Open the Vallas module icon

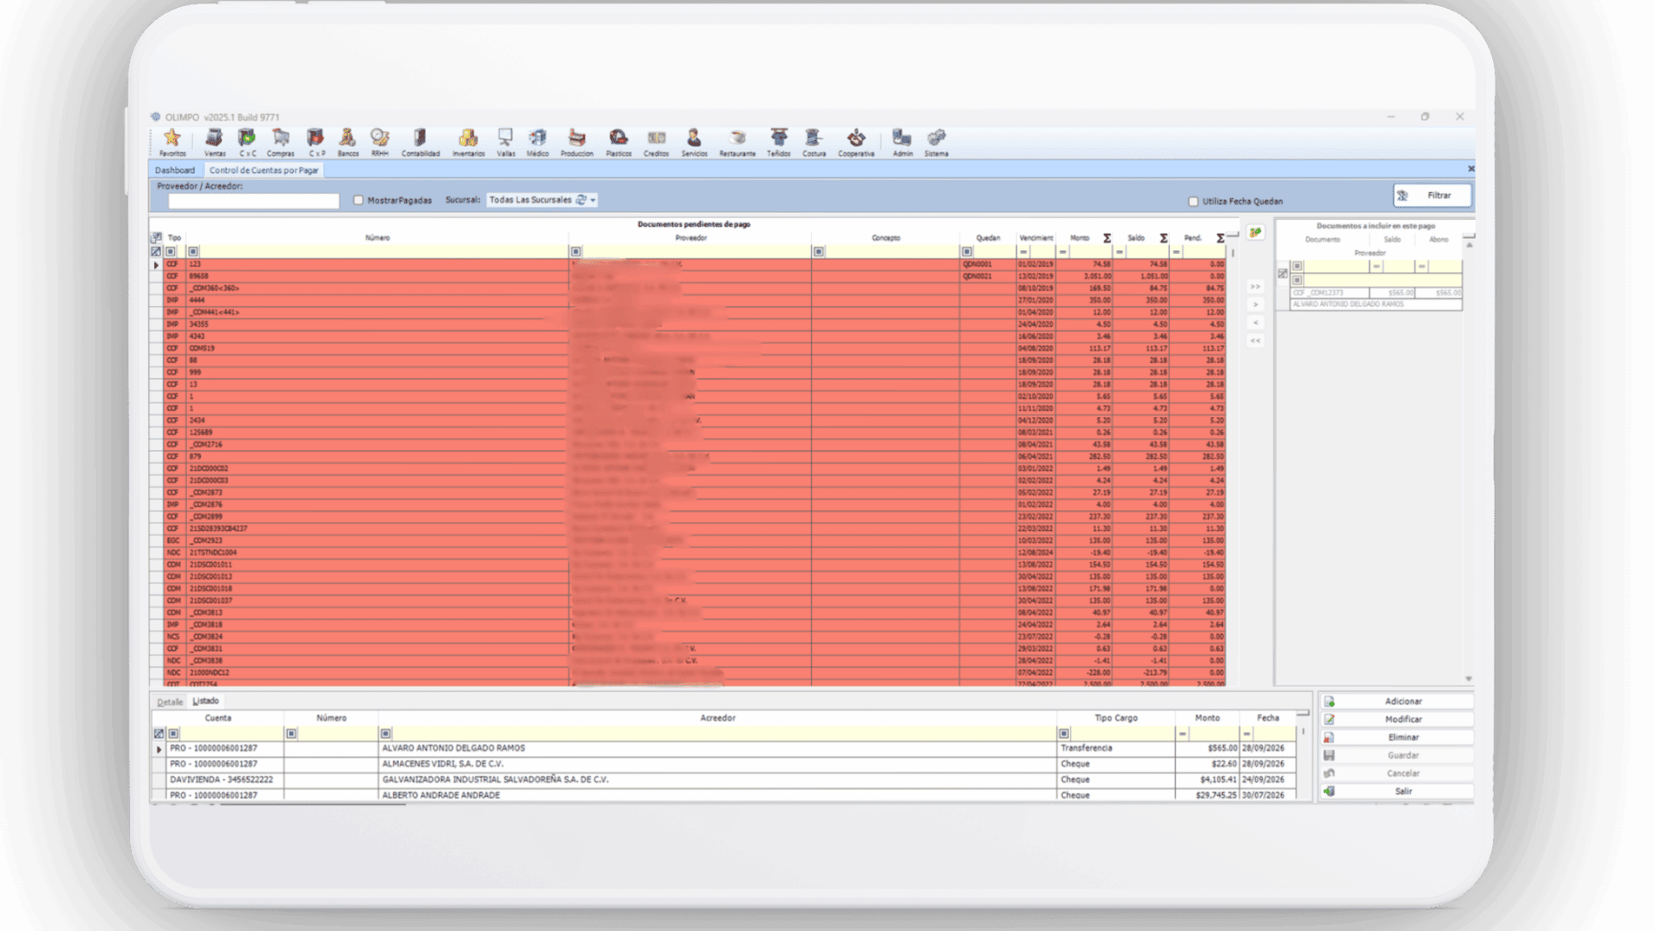tap(506, 141)
